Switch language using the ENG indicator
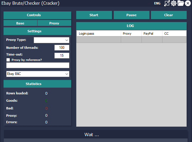 point(157,3)
